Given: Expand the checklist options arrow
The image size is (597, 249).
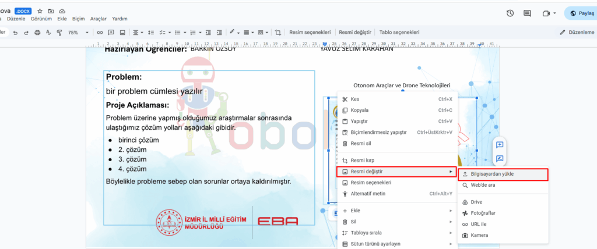Looking at the screenshot, I should (x=170, y=33).
